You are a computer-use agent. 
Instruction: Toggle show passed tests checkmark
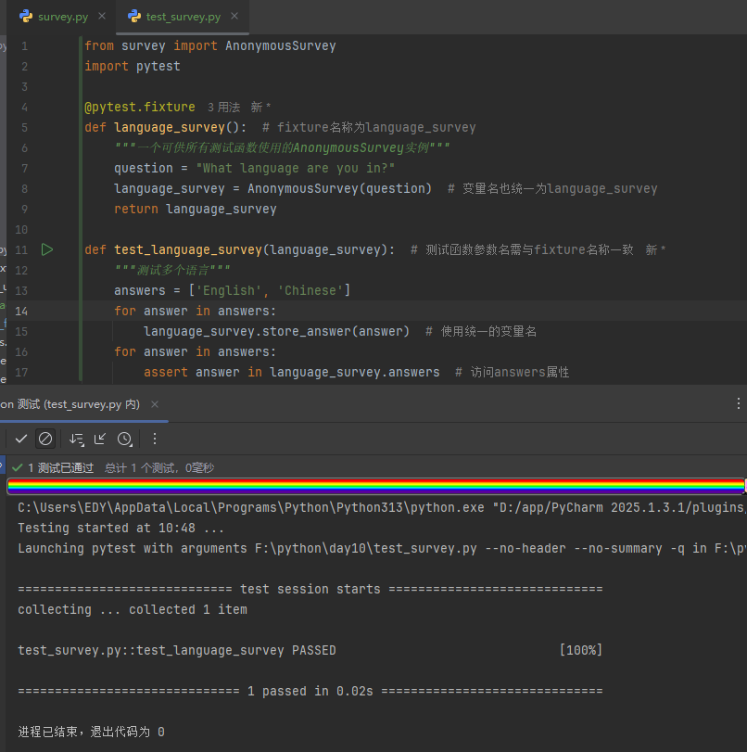point(21,439)
